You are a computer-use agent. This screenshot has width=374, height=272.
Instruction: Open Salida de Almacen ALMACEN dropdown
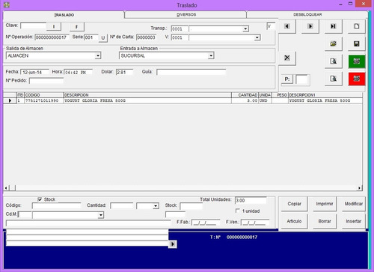(98, 55)
